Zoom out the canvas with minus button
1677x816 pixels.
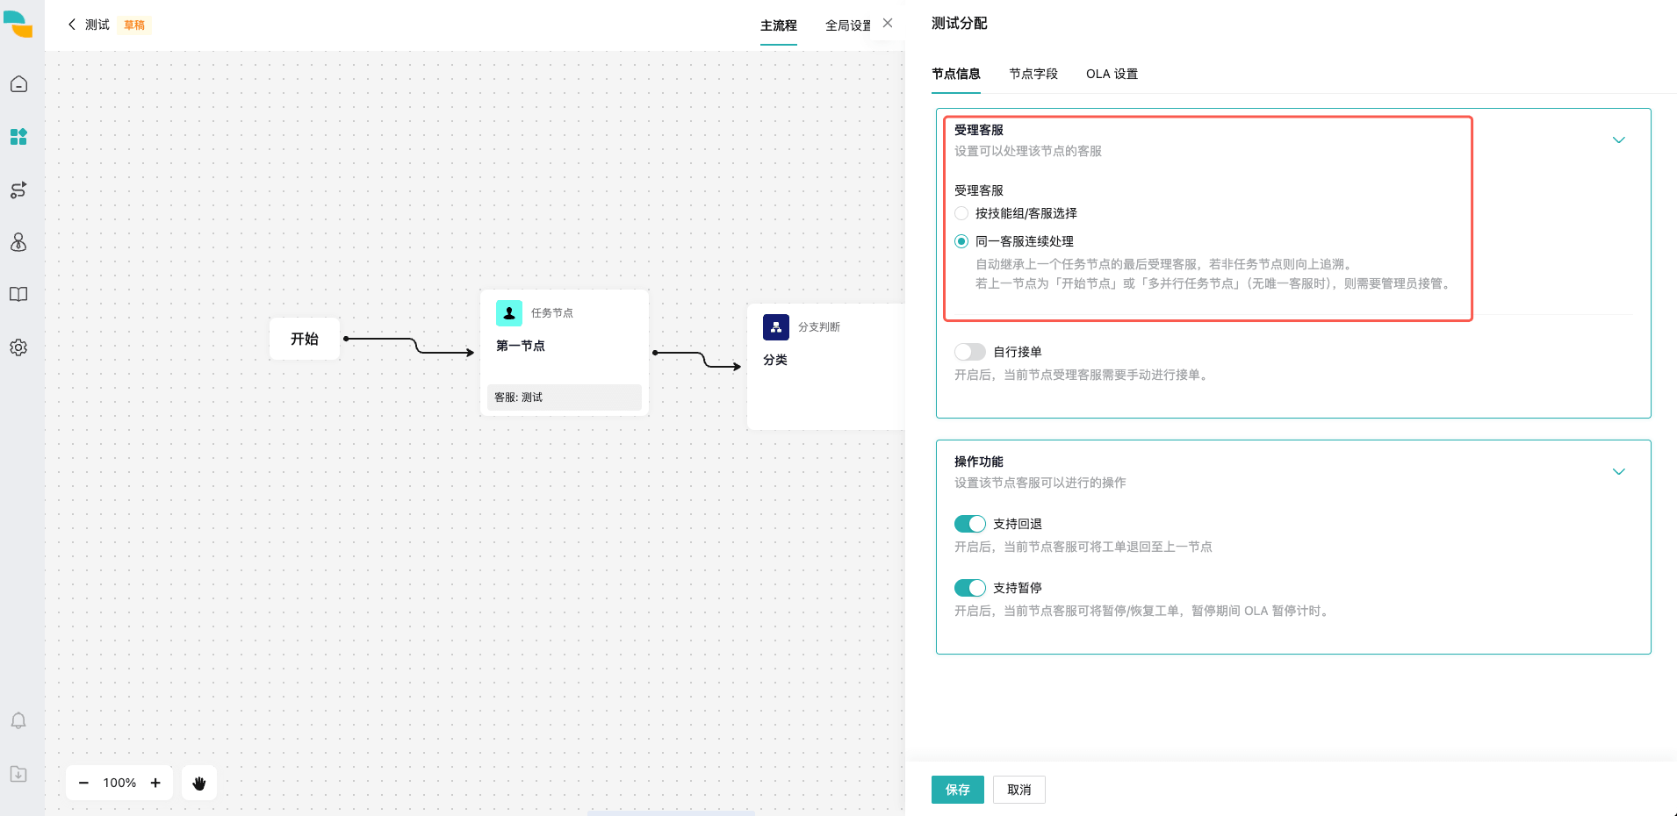tap(83, 783)
